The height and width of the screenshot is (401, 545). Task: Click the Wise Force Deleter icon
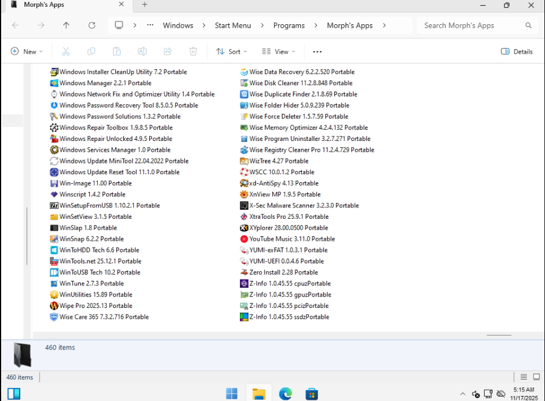(x=244, y=116)
